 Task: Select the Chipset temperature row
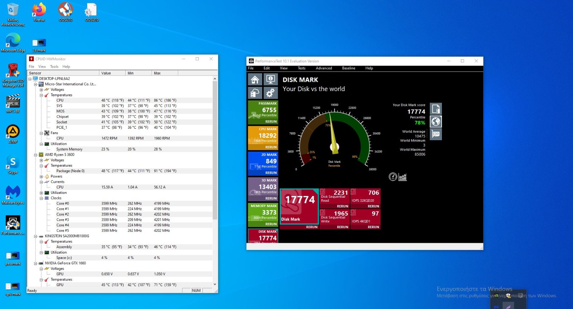pyautogui.click(x=120, y=117)
